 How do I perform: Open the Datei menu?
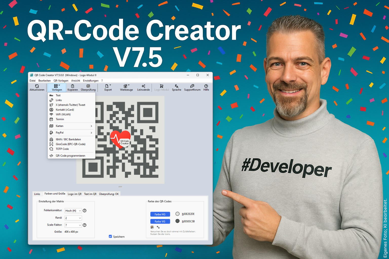click(x=32, y=80)
